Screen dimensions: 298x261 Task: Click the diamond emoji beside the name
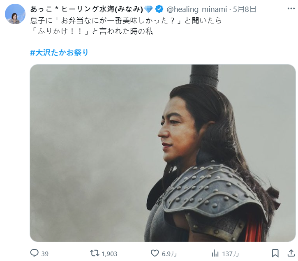[x=148, y=9]
